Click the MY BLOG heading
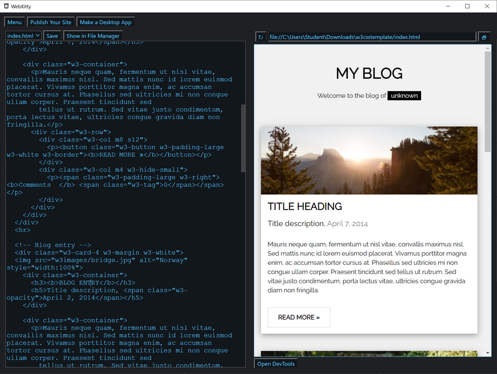497x374 pixels. pos(369,73)
